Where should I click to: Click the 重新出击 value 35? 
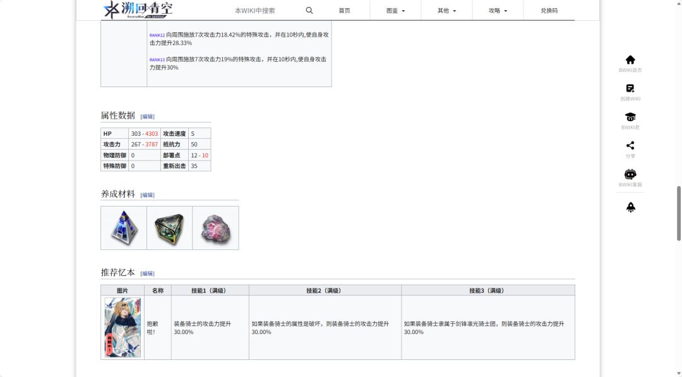pos(194,165)
